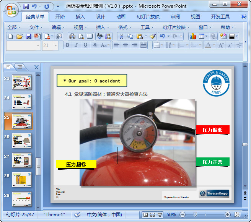251x222 pixels.
Task: Switch to Normal view in status bar
Action: 145,215
